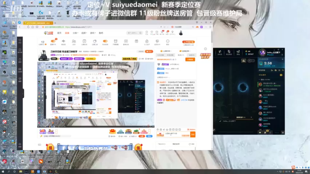Expand the 视频 video dropdown
310x174 pixels.
84,33
